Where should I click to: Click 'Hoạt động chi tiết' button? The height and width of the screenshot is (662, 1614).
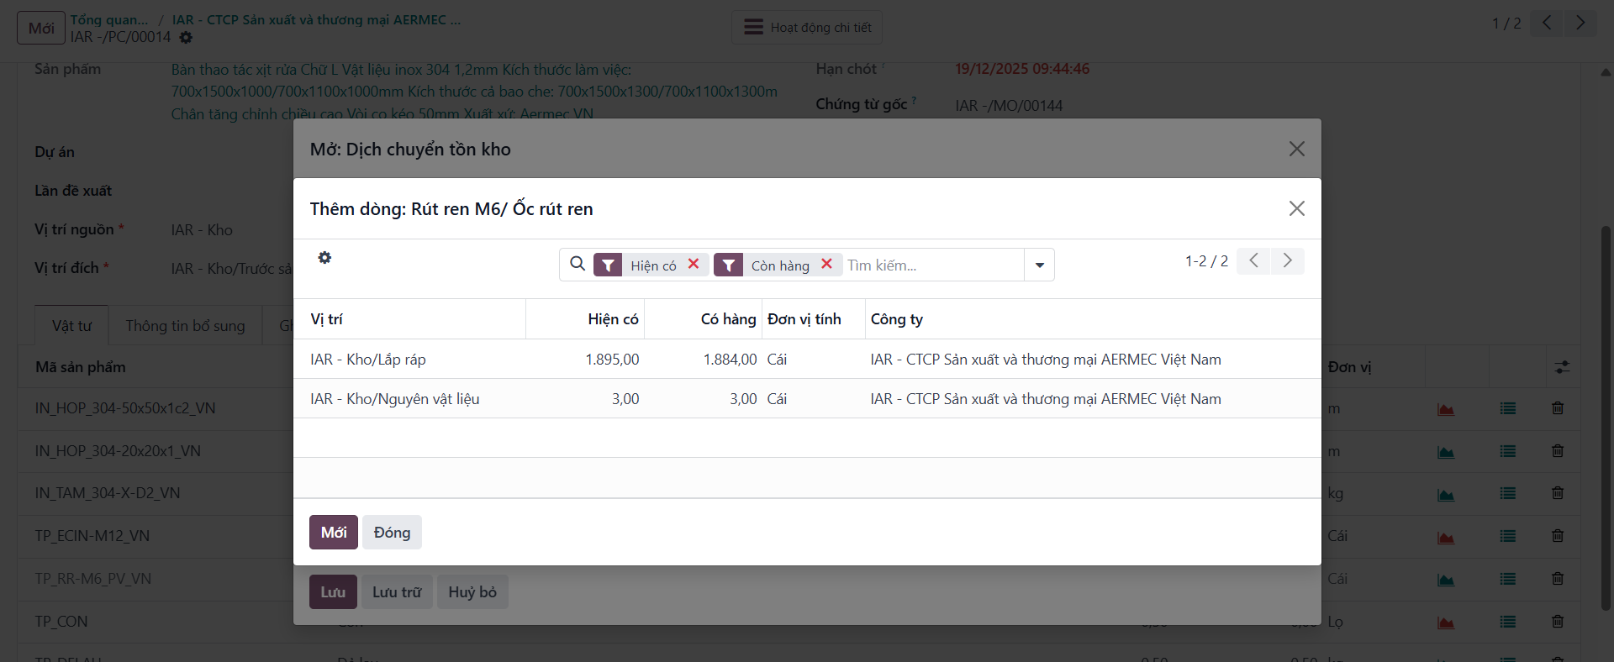pos(807,28)
